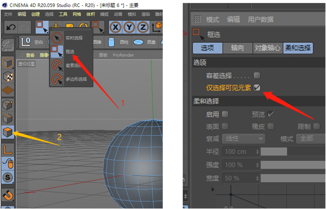Enable the magnet snap icon

point(7,195)
